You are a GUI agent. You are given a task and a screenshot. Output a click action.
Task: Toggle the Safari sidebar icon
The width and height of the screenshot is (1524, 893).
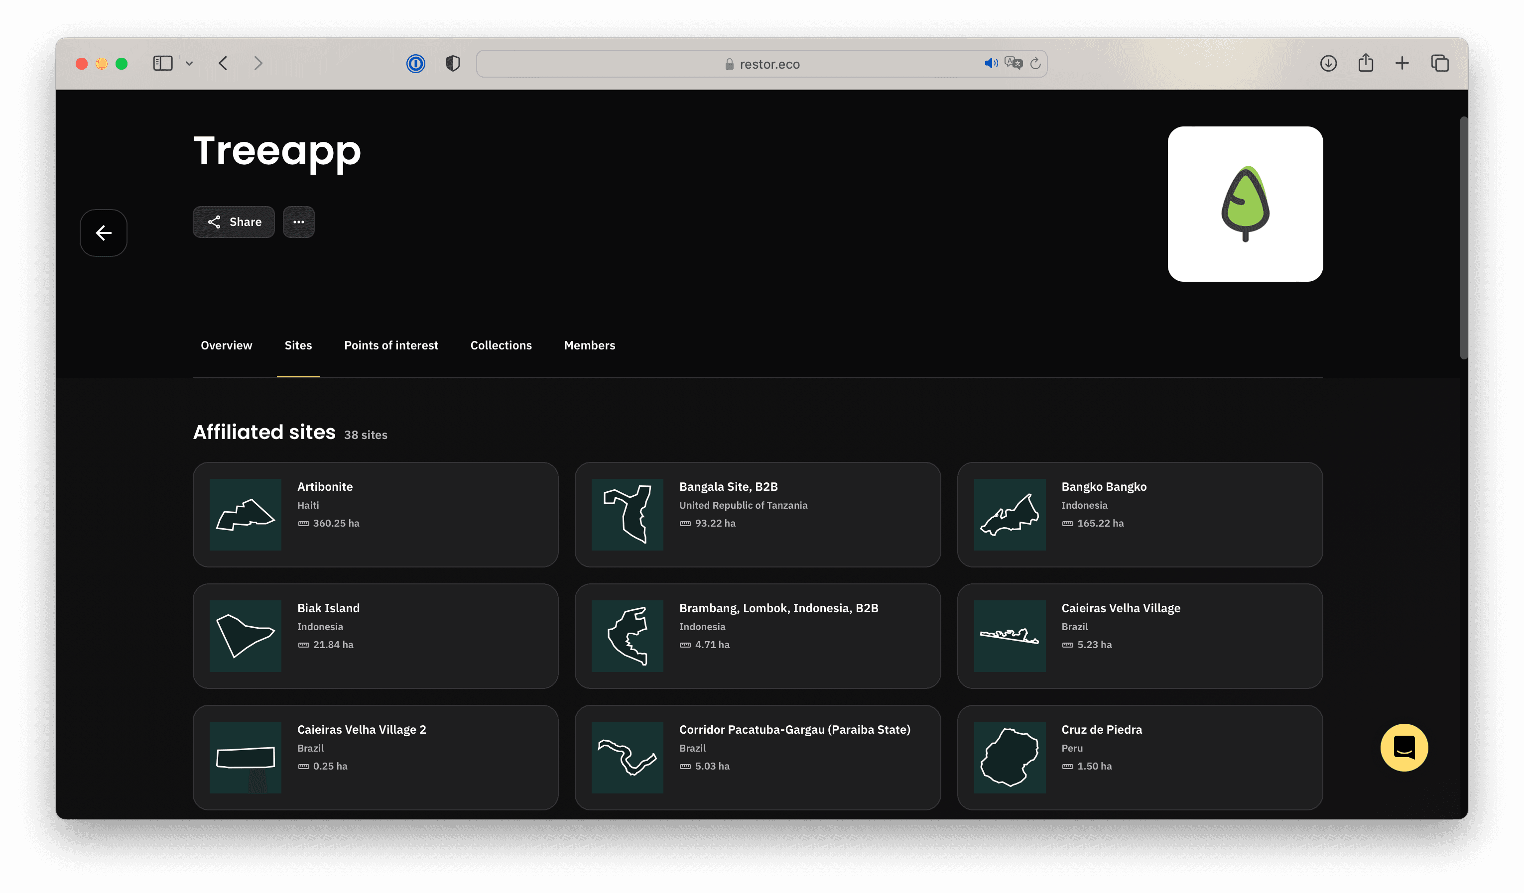163,64
